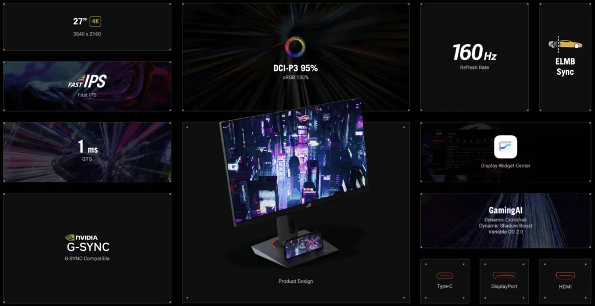Click the "Type-C" label

[445, 286]
